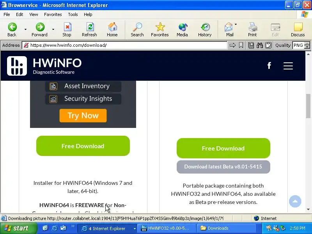
Task: Open the bookmarks book icon
Action: [x=251, y=45]
